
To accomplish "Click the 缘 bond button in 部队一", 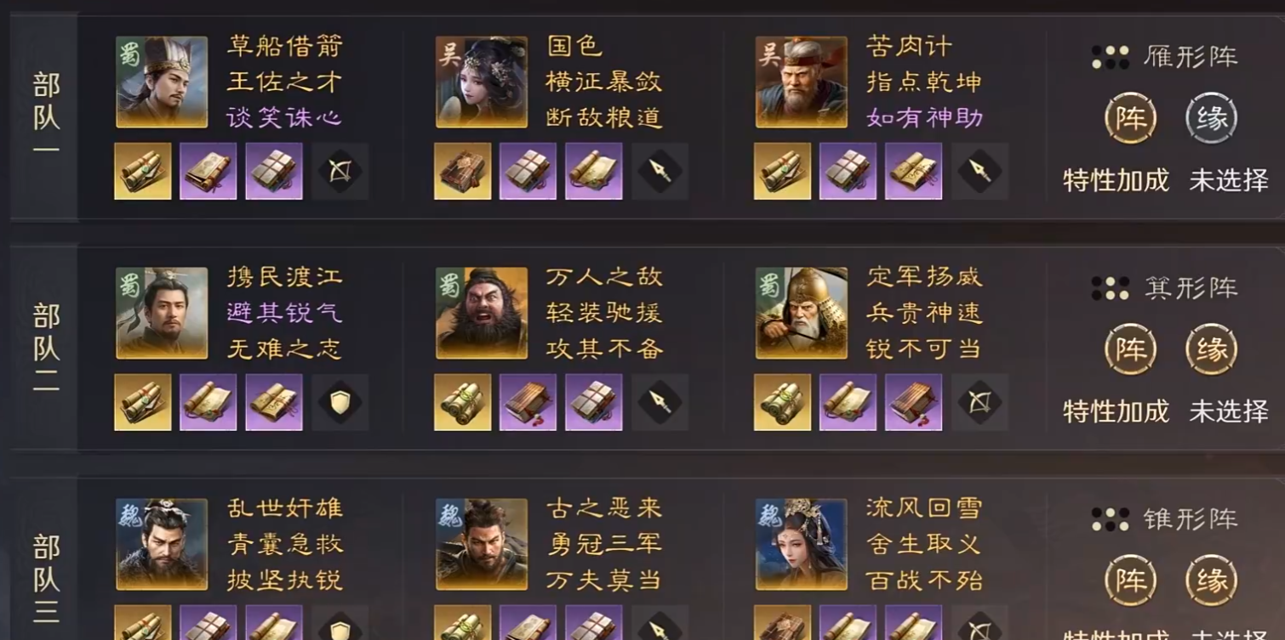I will (1212, 118).
